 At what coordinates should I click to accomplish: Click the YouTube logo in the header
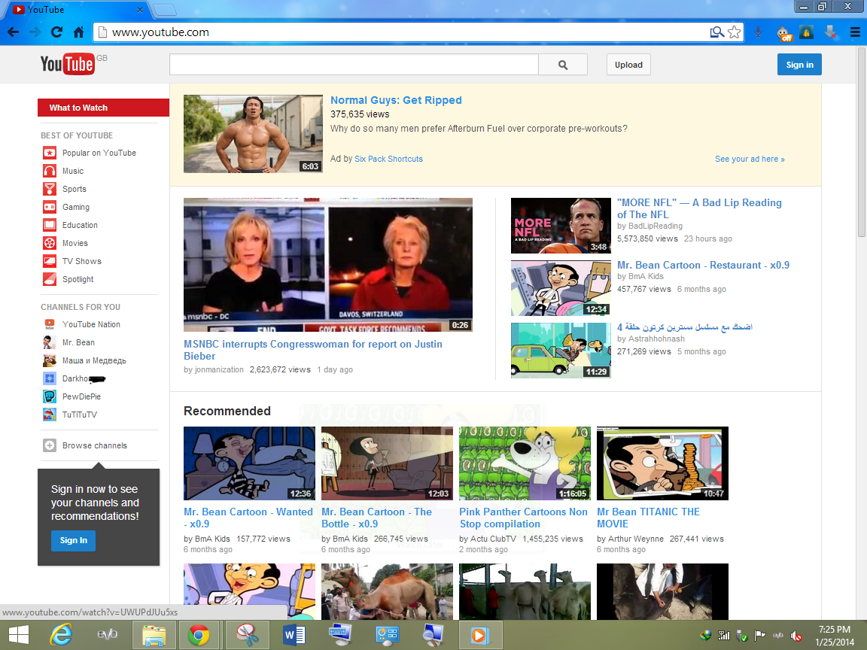tap(67, 64)
